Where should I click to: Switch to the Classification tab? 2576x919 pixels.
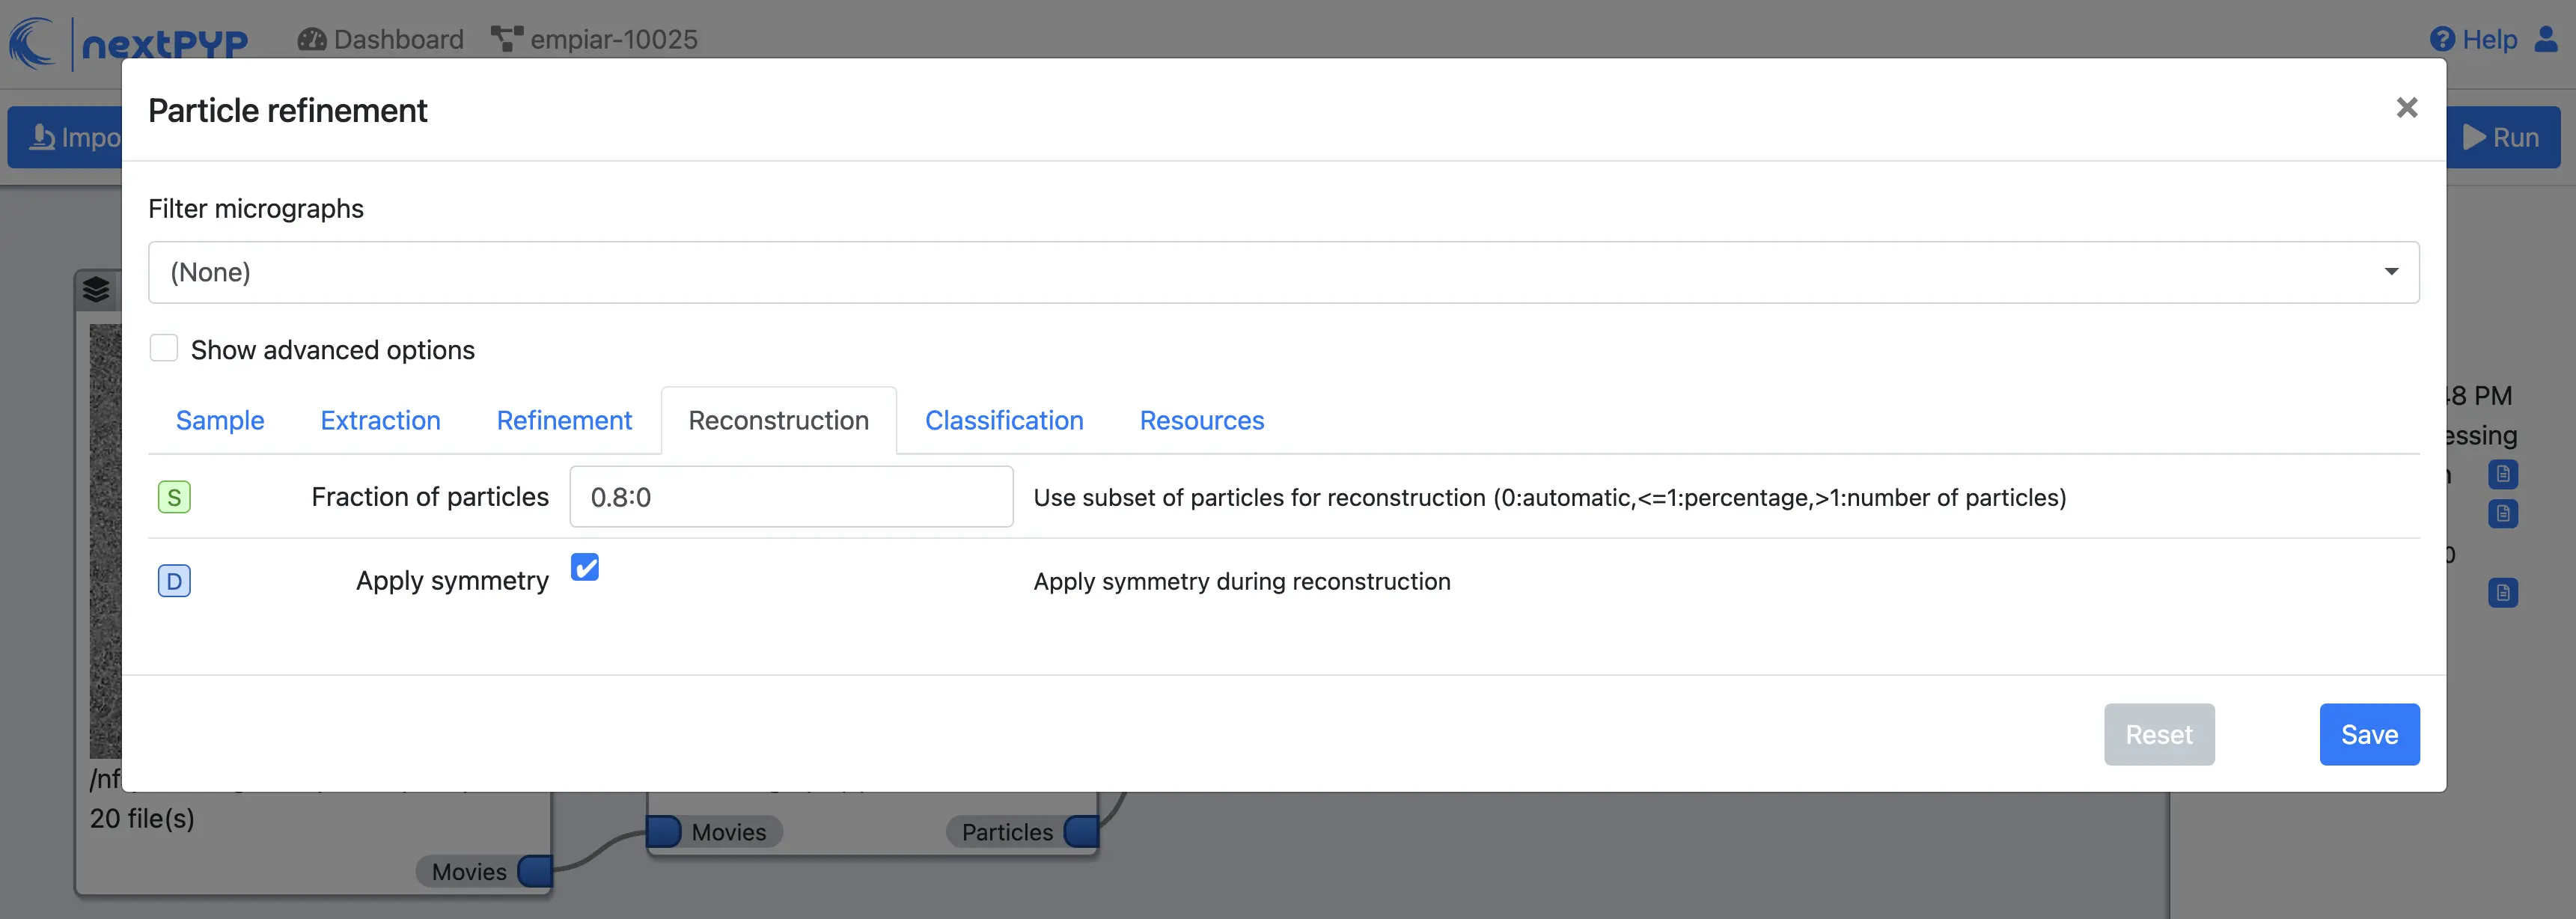[x=1003, y=420]
